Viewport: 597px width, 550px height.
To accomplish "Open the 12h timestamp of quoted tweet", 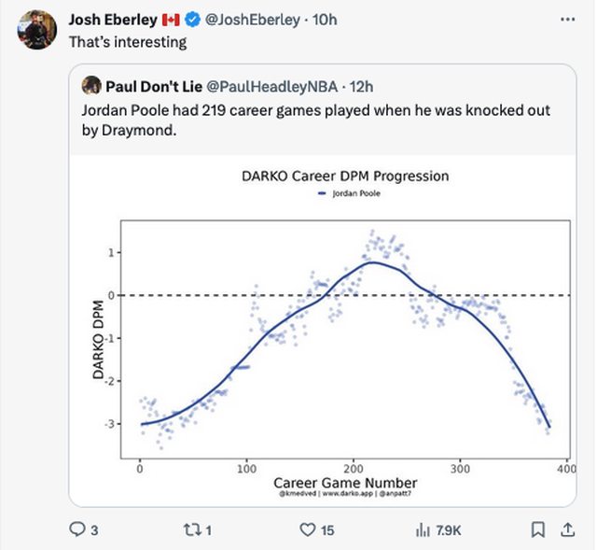I will [x=360, y=86].
